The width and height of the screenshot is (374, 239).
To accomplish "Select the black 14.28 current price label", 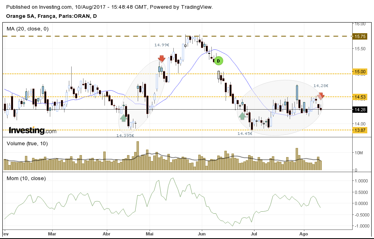I will point(360,110).
